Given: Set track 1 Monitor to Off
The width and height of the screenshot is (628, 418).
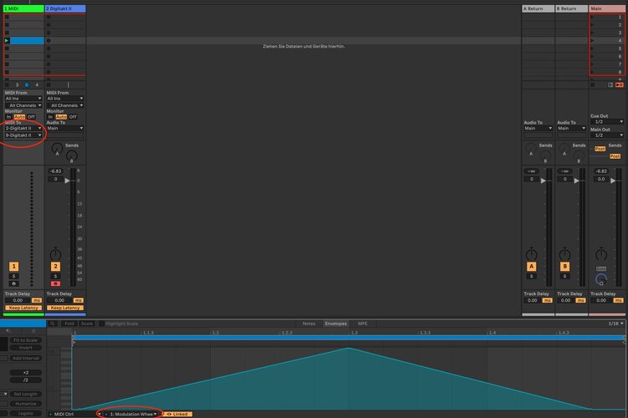Looking at the screenshot, I should point(31,117).
